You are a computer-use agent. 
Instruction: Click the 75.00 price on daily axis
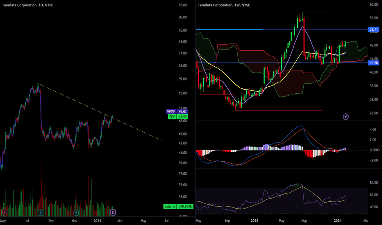click(x=183, y=30)
